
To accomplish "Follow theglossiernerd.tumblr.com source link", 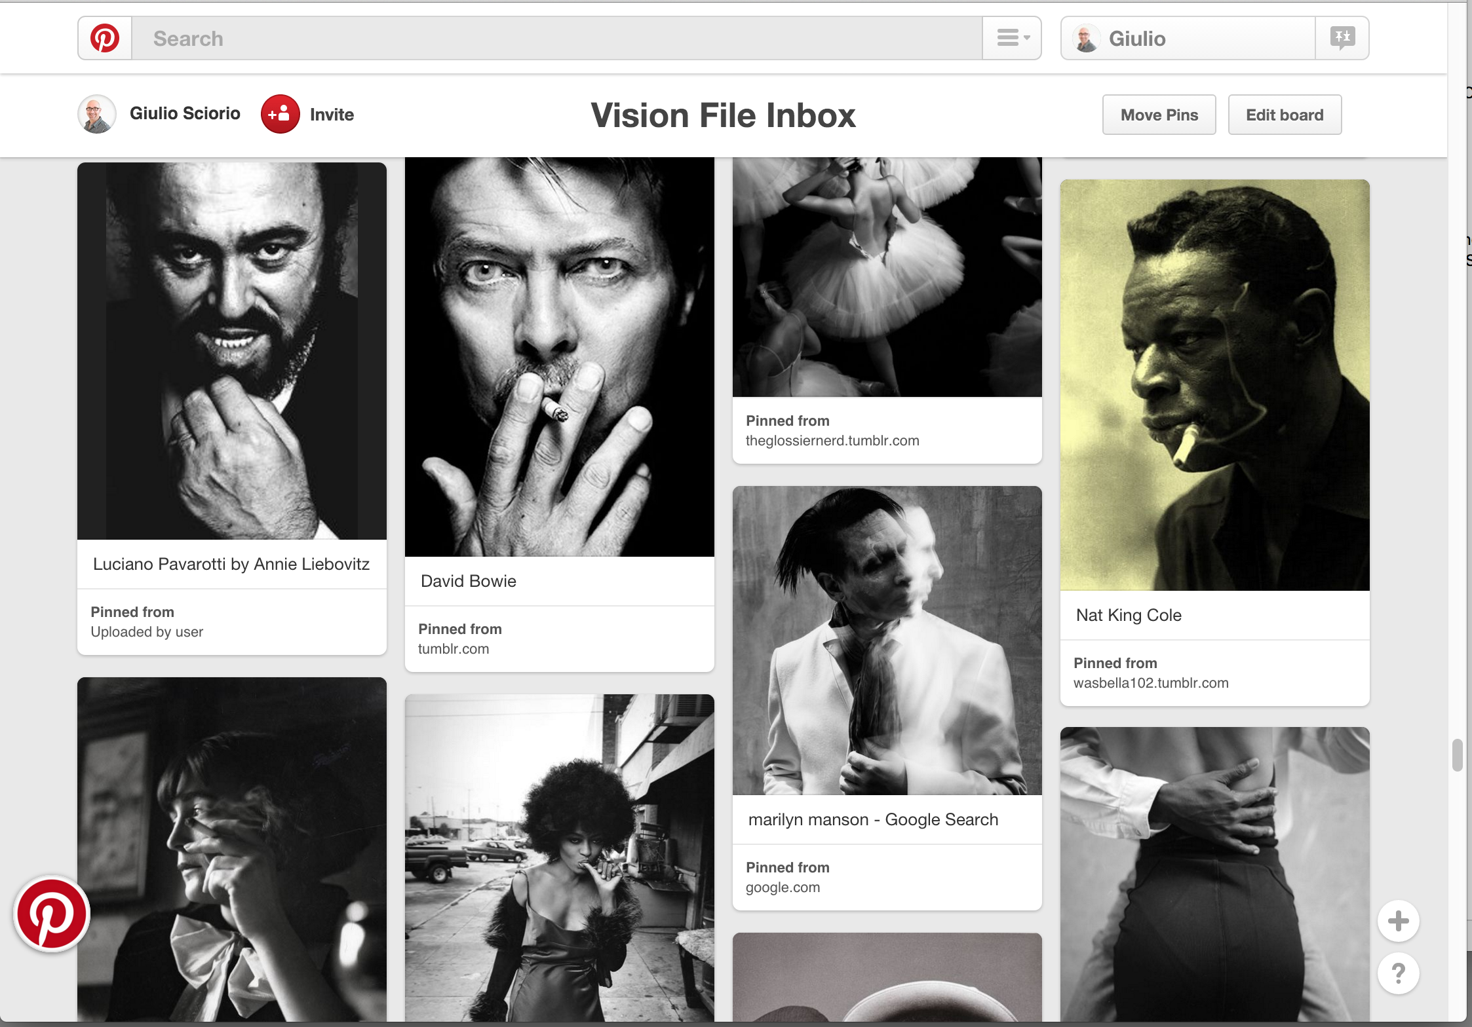I will click(832, 440).
